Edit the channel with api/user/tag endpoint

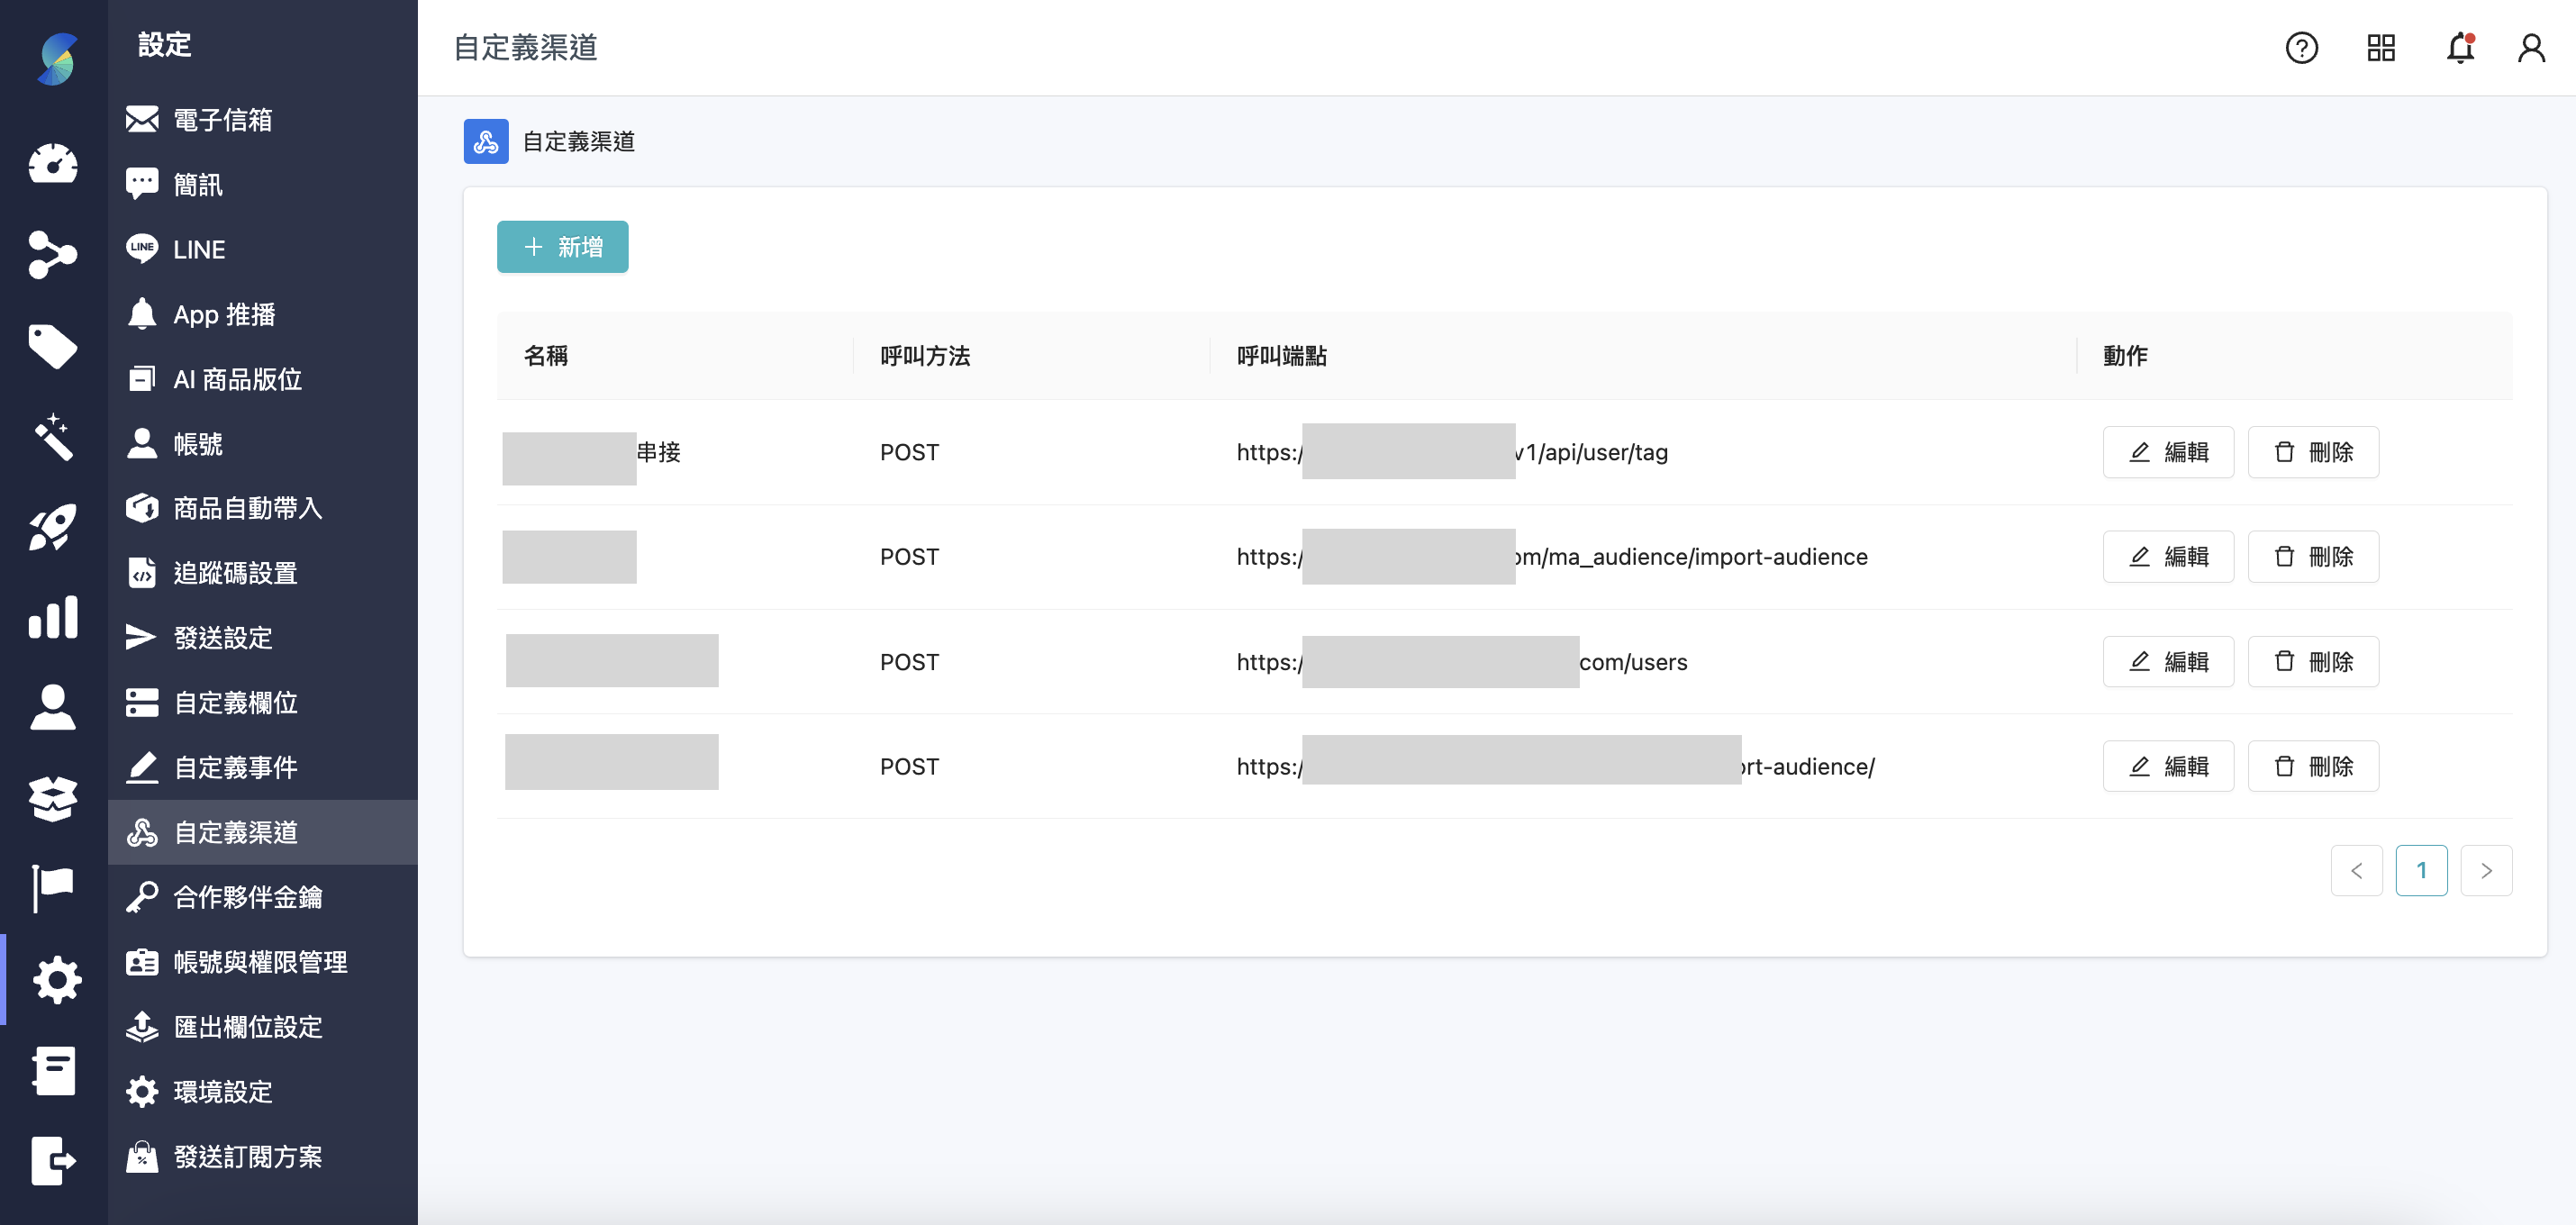click(2167, 452)
